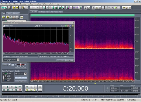
Task: Open the Favorites menu
Action: (x=38, y=4)
